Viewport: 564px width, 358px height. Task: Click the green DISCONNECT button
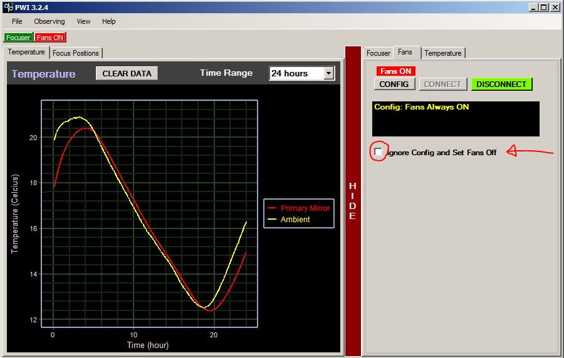pyautogui.click(x=501, y=84)
